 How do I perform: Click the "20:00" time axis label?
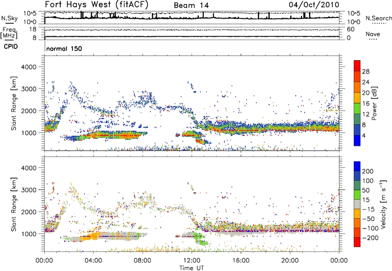(290, 261)
